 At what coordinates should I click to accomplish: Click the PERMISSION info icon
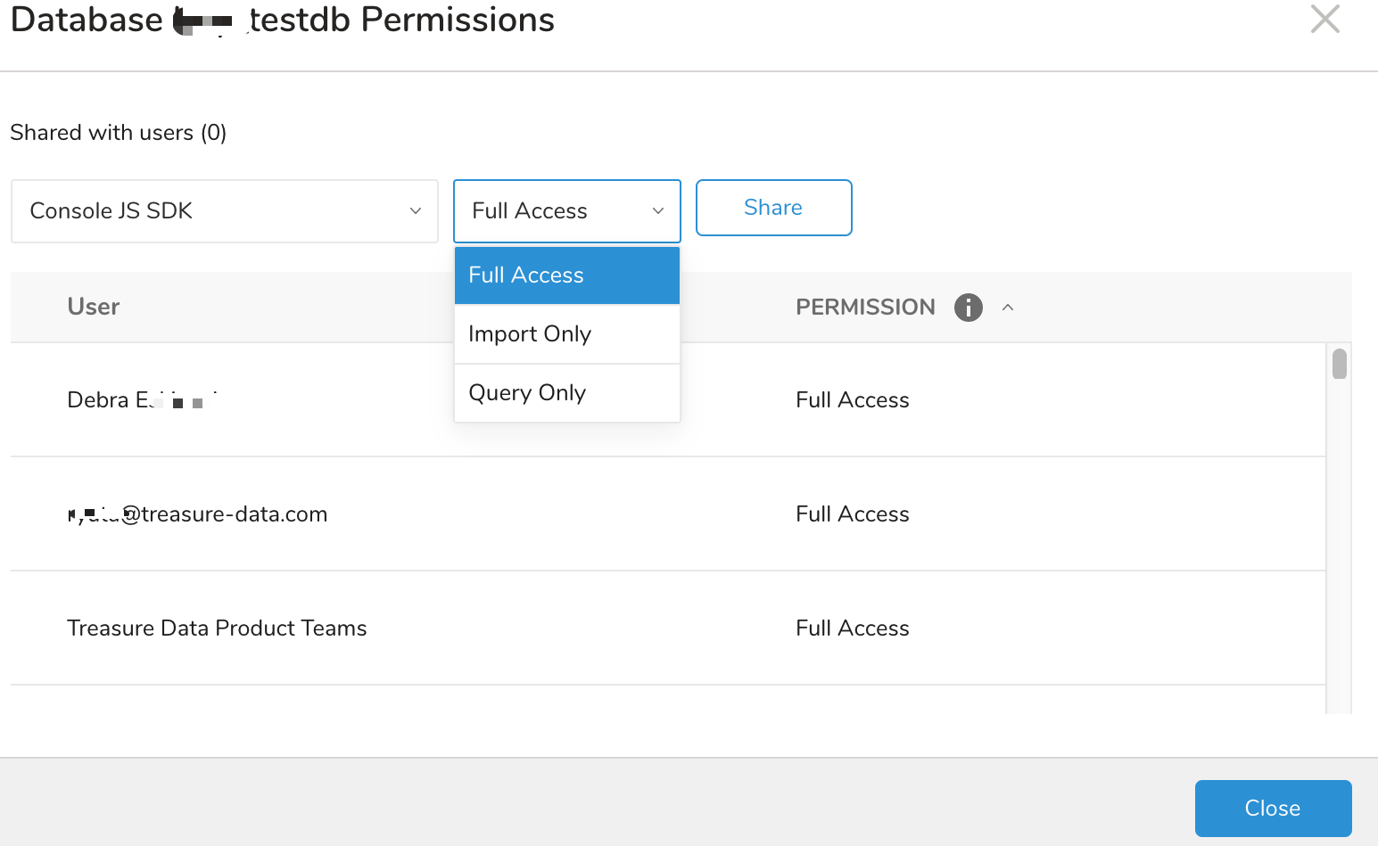tap(968, 308)
